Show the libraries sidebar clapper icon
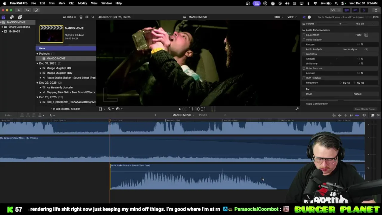 coord(3,17)
